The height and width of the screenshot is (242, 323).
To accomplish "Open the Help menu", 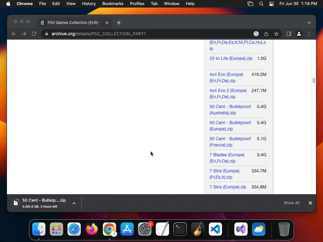I will [190, 4].
